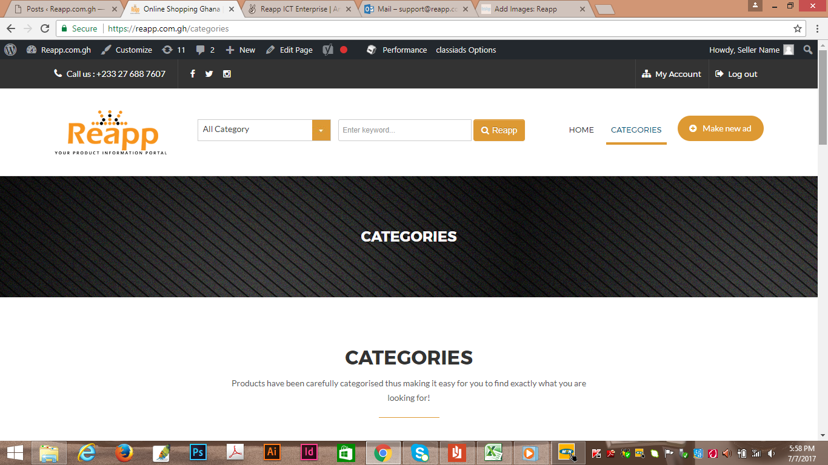Open Skype from the taskbar

click(x=420, y=453)
